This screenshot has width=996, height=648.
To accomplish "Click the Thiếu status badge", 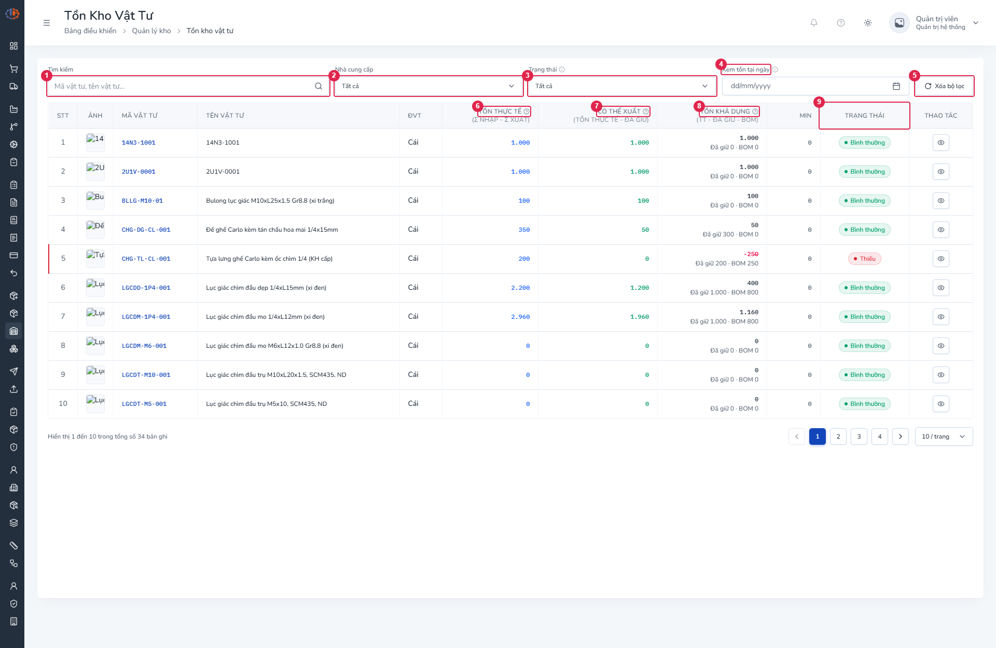I will click(864, 259).
